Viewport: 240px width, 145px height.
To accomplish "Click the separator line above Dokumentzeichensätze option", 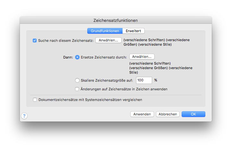I will [x=116, y=95].
